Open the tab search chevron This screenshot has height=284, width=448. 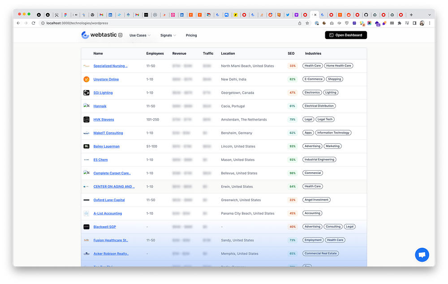click(430, 15)
